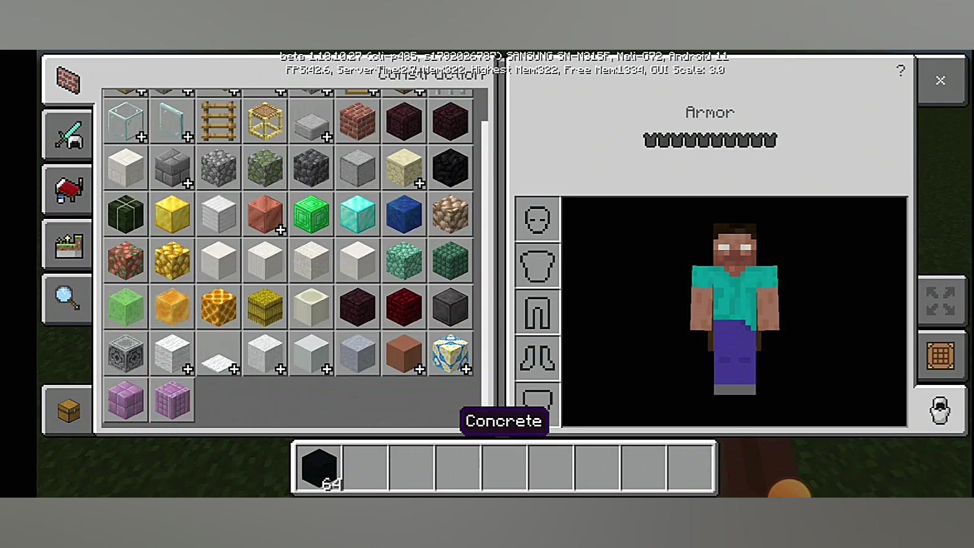Select the netherite block
The image size is (974, 548).
450,307
